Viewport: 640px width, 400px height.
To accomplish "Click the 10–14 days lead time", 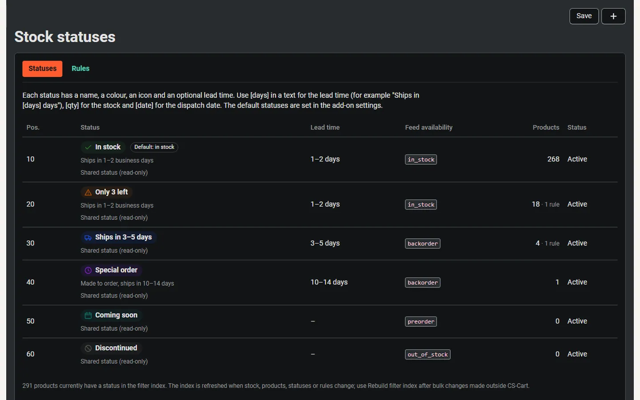I will click(x=329, y=282).
